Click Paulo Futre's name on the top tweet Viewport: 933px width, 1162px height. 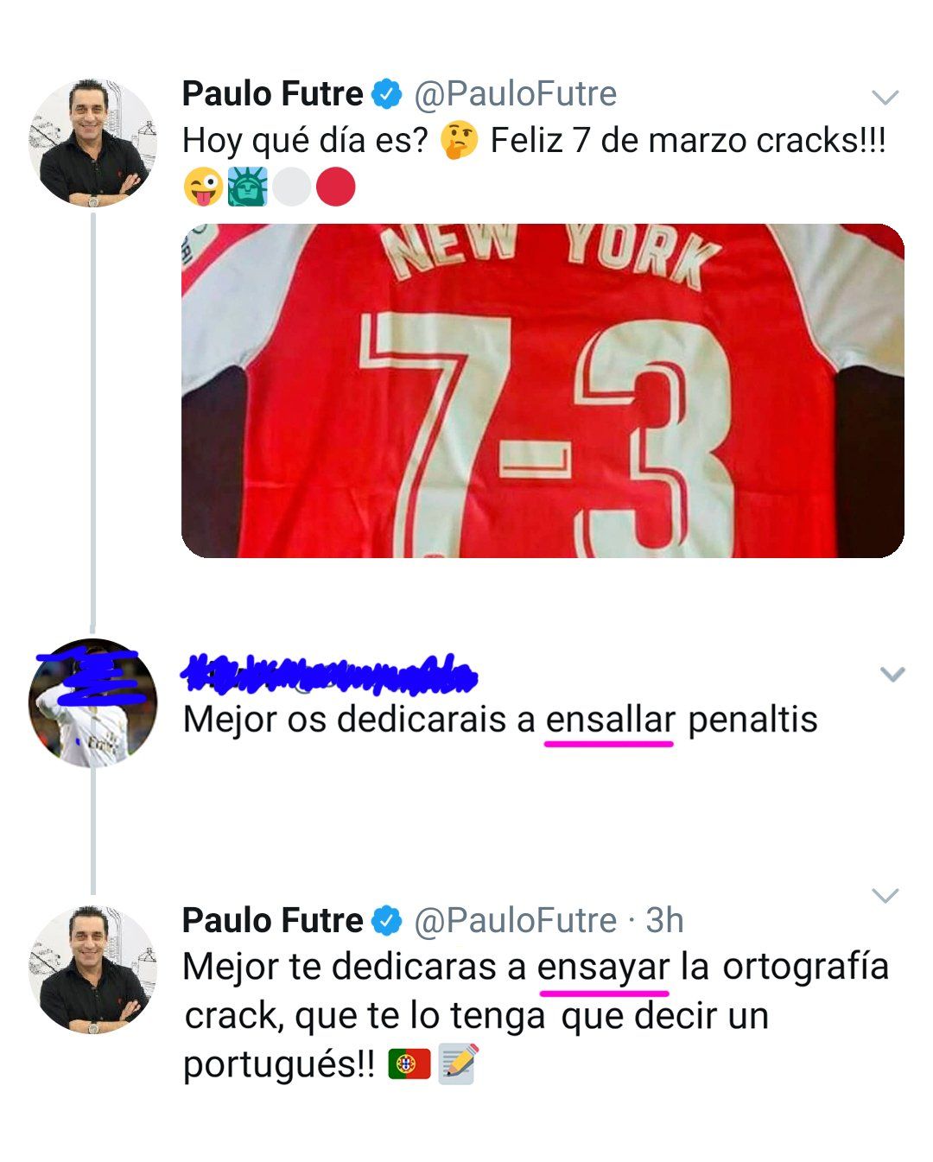[270, 96]
